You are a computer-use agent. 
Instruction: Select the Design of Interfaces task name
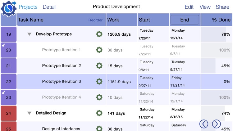tap(61, 129)
